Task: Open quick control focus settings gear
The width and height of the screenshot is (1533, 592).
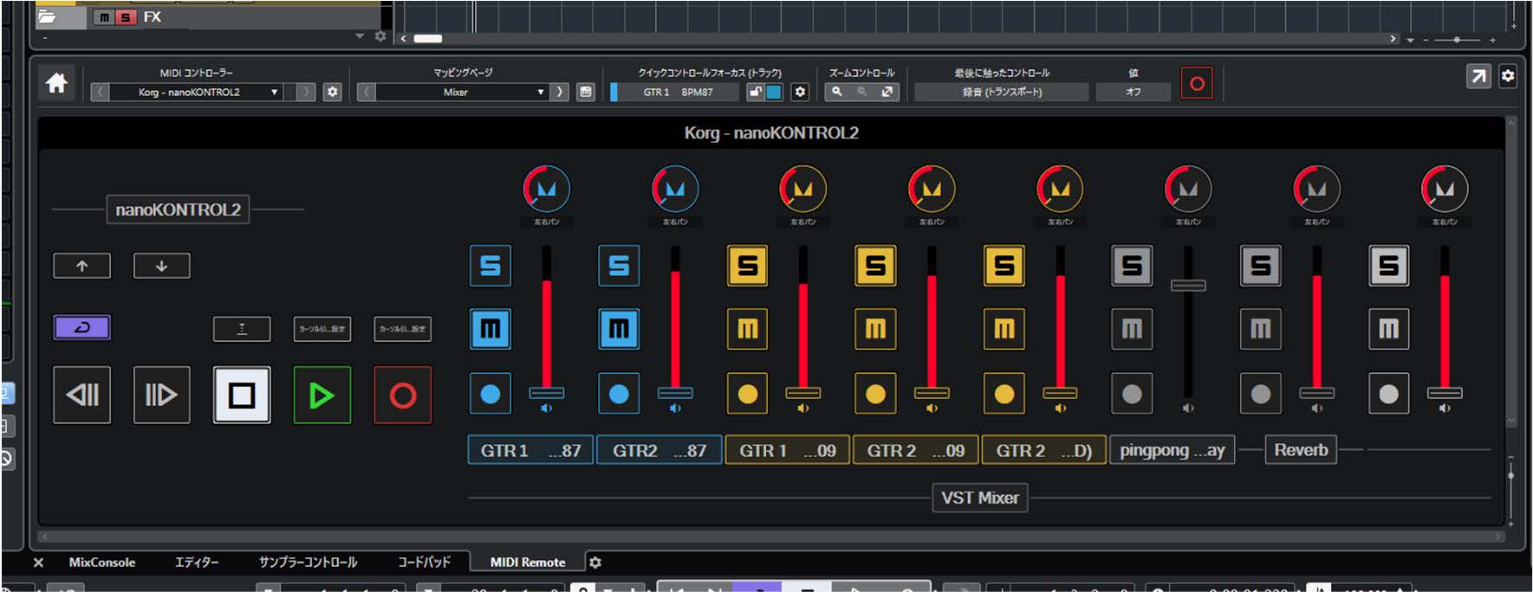Action: click(x=800, y=92)
